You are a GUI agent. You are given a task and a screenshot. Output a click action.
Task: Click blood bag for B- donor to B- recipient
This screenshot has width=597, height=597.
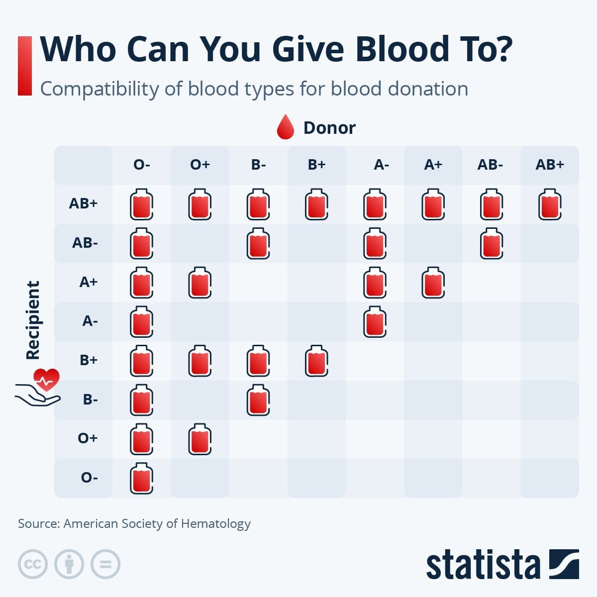click(258, 399)
